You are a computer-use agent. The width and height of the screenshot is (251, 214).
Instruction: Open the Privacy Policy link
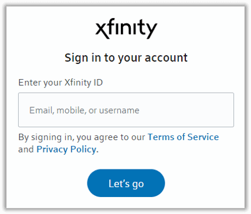point(66,150)
